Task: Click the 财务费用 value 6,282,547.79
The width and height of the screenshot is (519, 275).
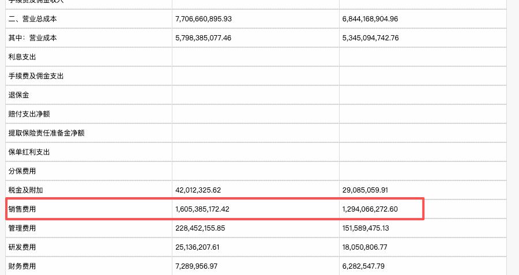Action: pos(363,266)
